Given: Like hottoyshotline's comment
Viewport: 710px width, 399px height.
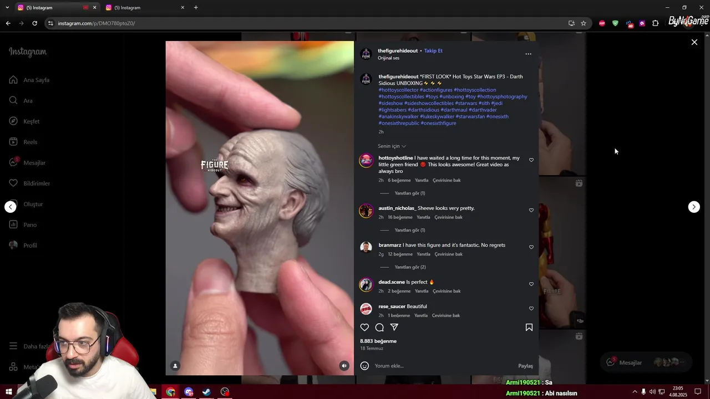Looking at the screenshot, I should coord(531,160).
